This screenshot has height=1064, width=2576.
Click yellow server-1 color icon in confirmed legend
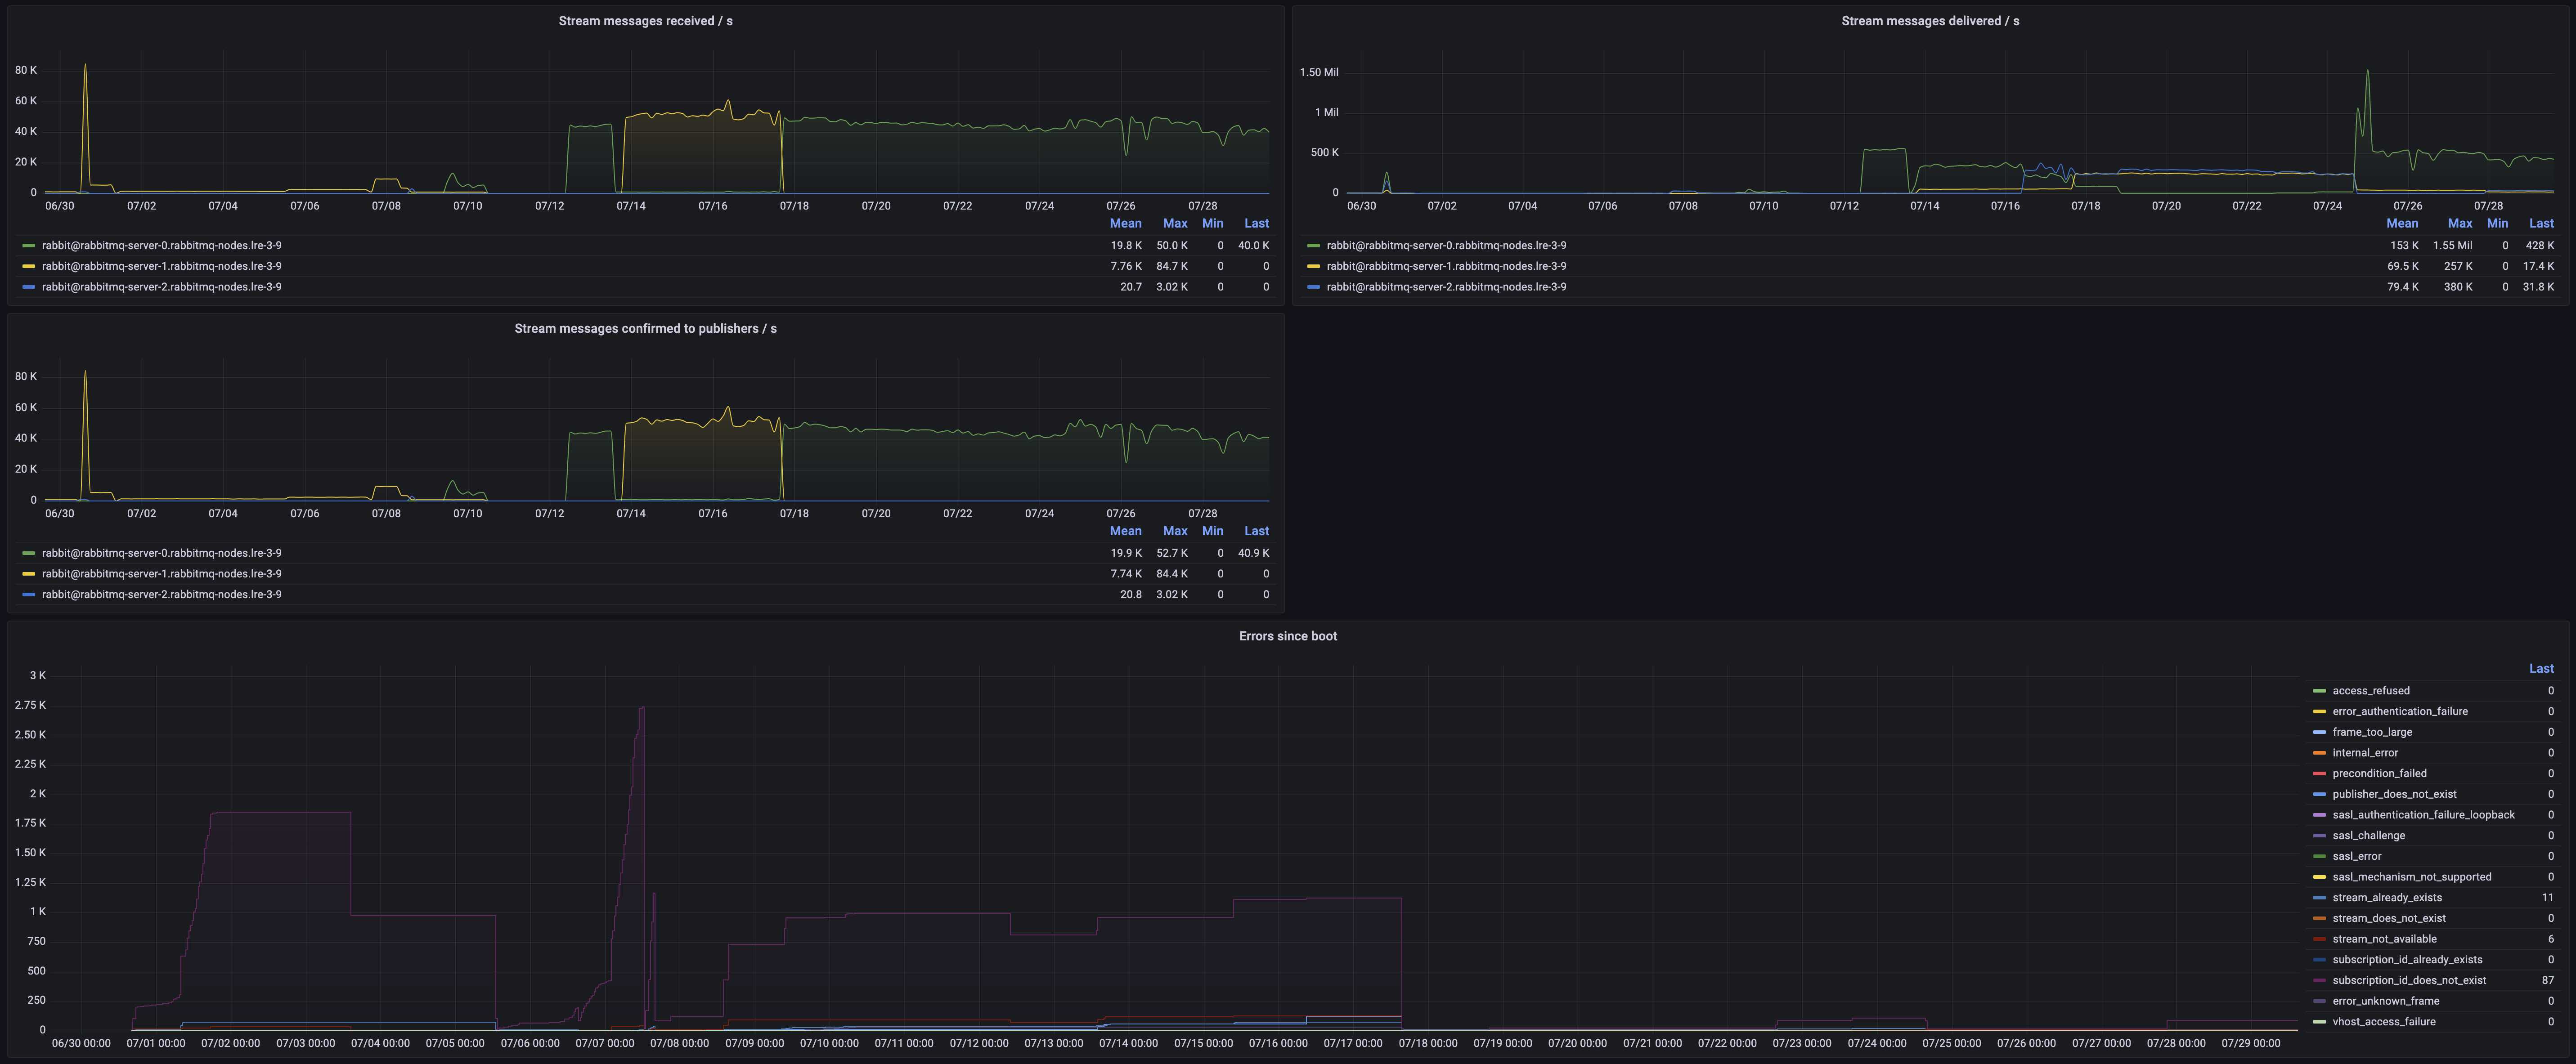[x=29, y=574]
